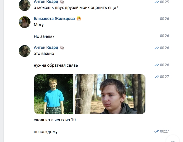Click the 00:26 timestamp of 'Могу' message
This screenshot has width=183, height=142.
[x=164, y=19]
